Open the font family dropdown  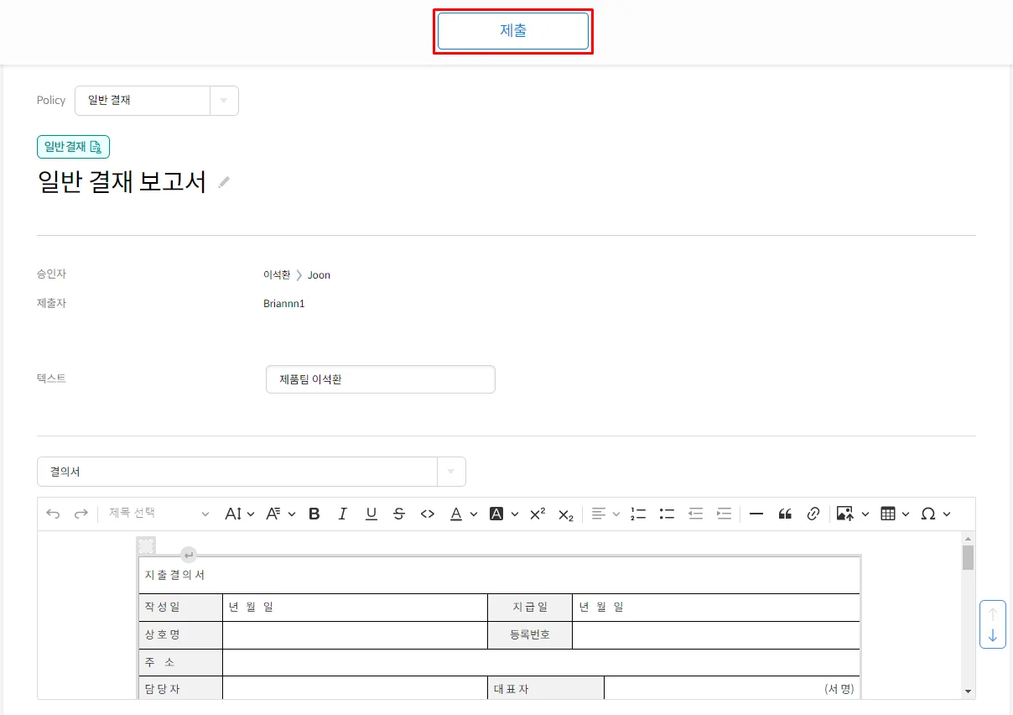[x=281, y=514]
